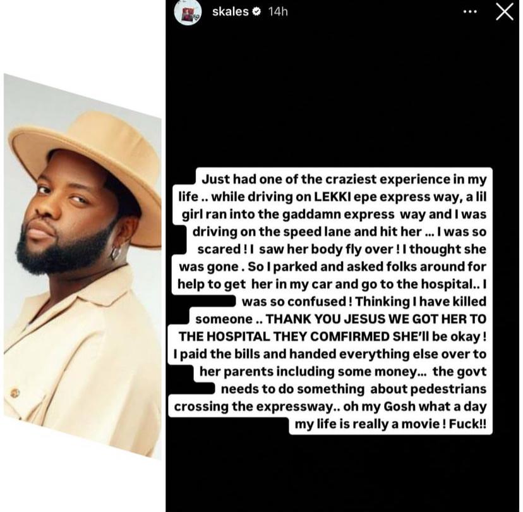Click the 'was so confused' text line
The height and width of the screenshot is (512, 523).
364,302
